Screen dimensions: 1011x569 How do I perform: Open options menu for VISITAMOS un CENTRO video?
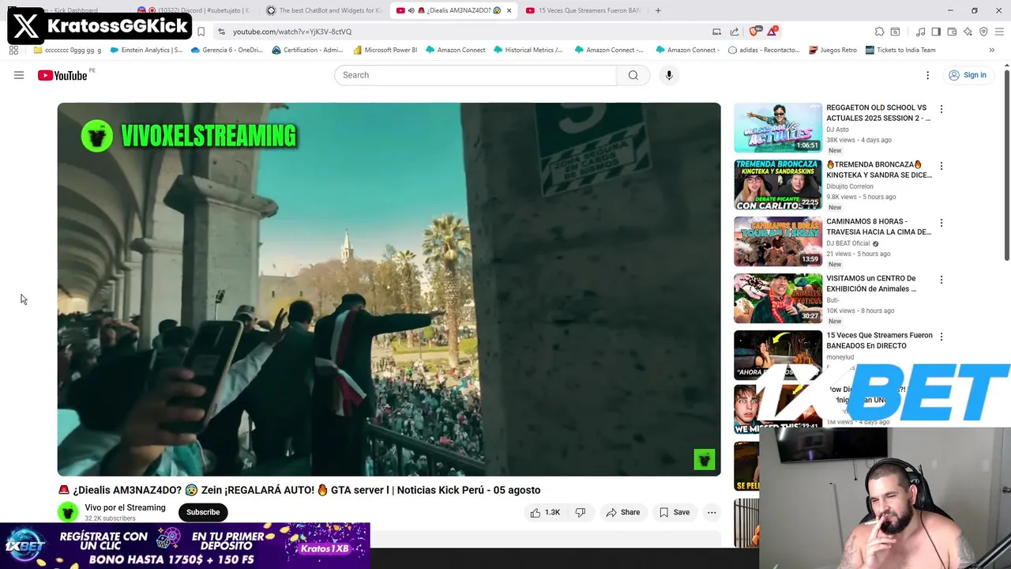941,280
